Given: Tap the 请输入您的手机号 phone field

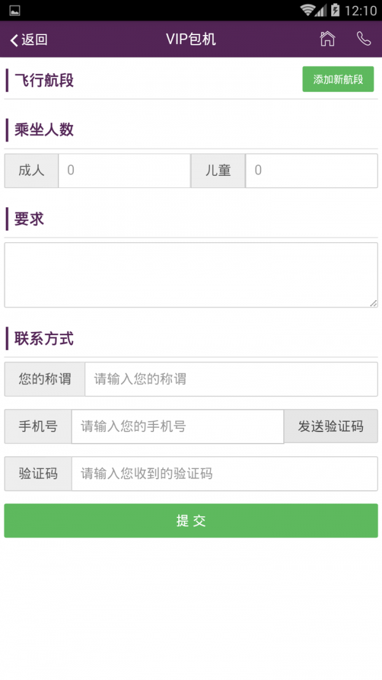Looking at the screenshot, I should (178, 426).
